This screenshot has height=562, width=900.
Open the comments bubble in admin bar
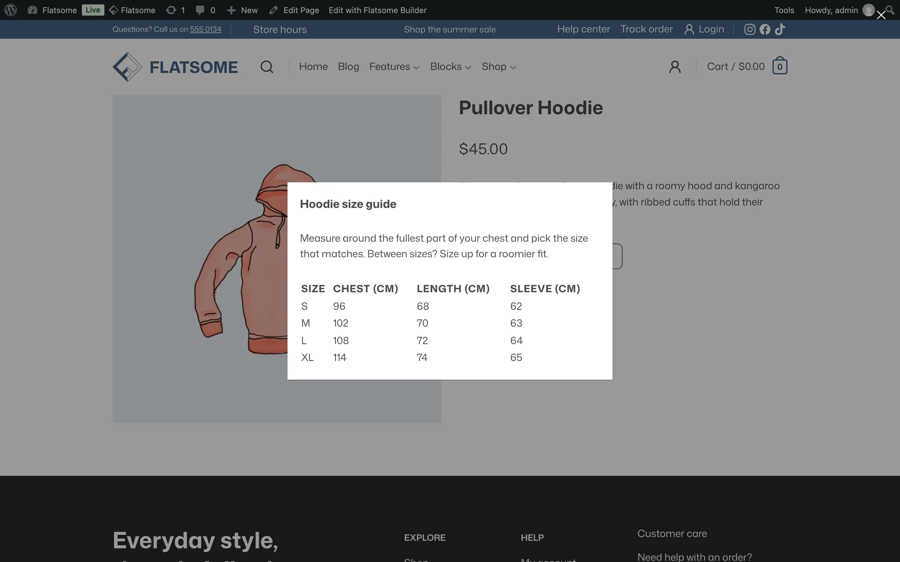click(205, 10)
